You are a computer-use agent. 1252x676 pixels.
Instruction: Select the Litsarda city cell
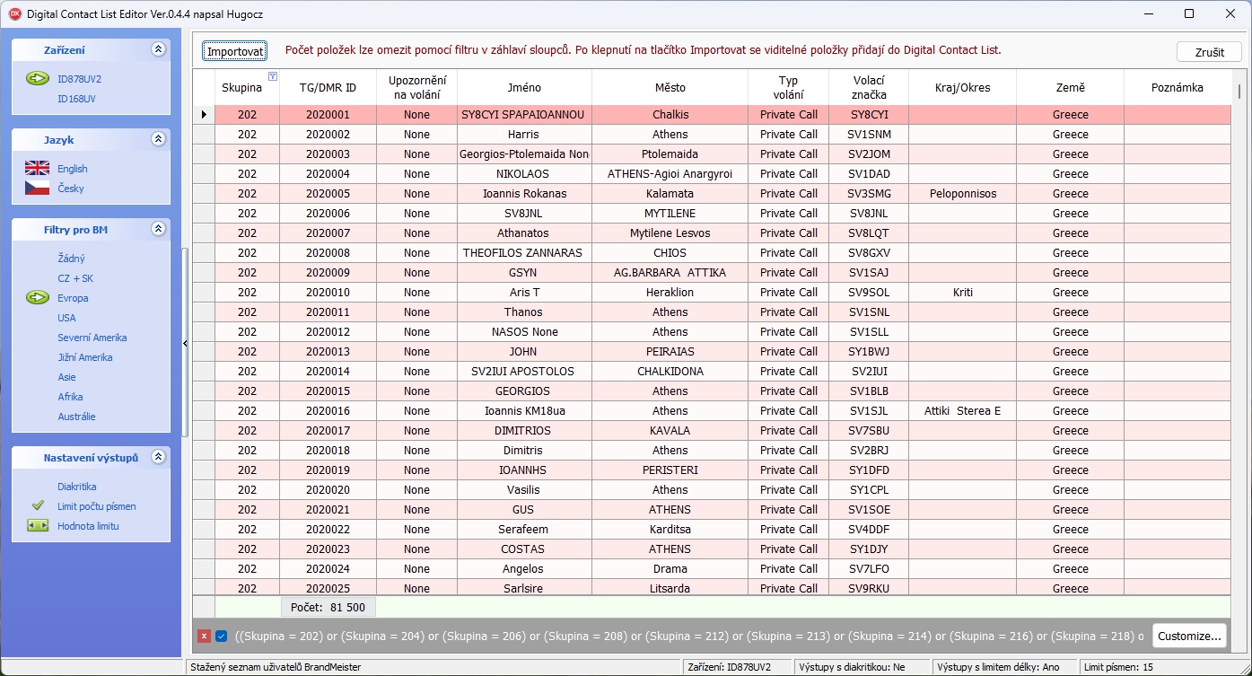670,588
